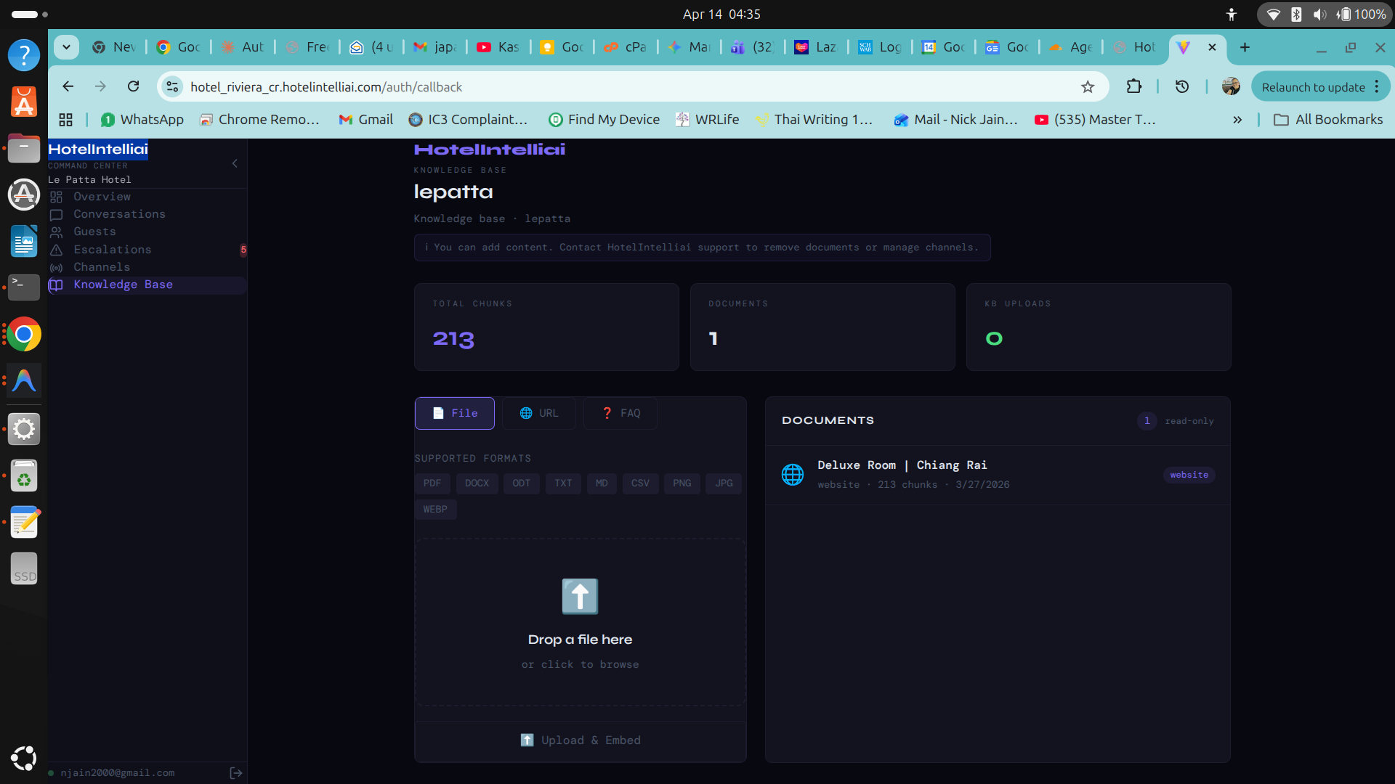Select the Knowledge Base sidebar entry
The height and width of the screenshot is (784, 1395).
pos(122,285)
